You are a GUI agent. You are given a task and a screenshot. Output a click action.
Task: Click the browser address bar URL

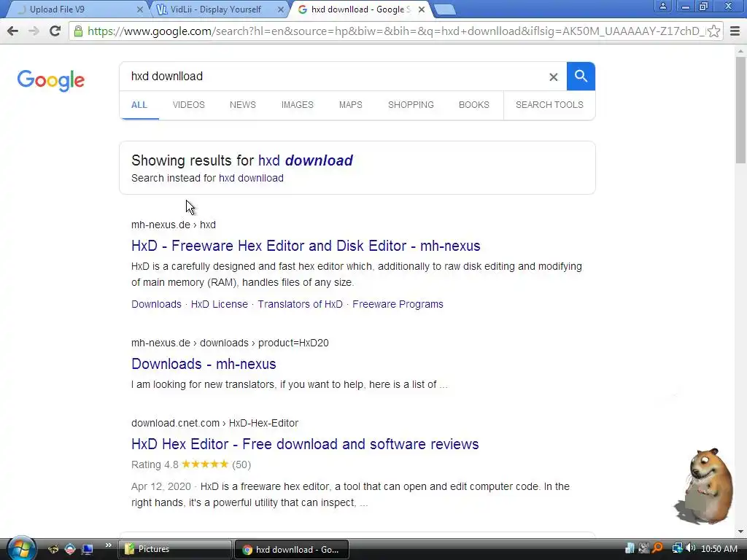point(395,31)
